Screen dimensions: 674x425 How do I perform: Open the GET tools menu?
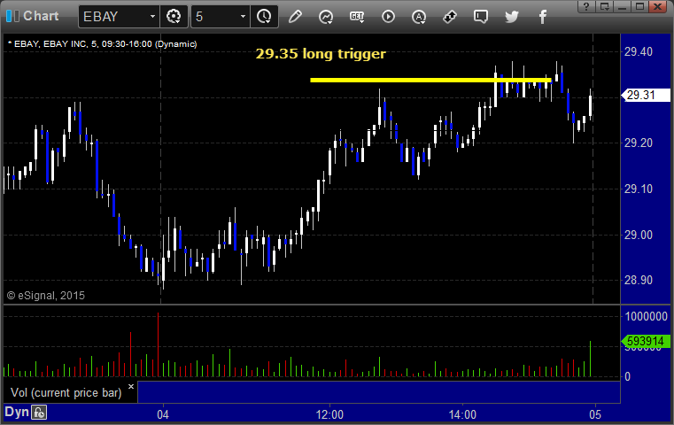coord(357,17)
